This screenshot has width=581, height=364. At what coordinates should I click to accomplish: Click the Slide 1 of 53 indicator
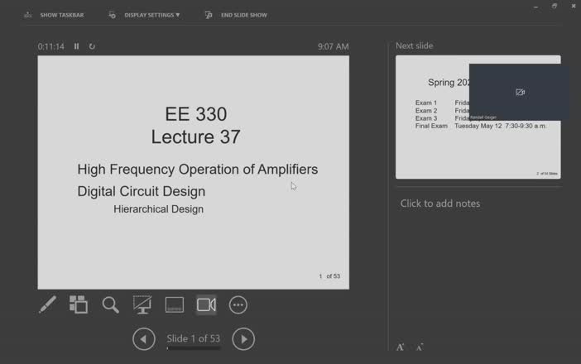(193, 338)
